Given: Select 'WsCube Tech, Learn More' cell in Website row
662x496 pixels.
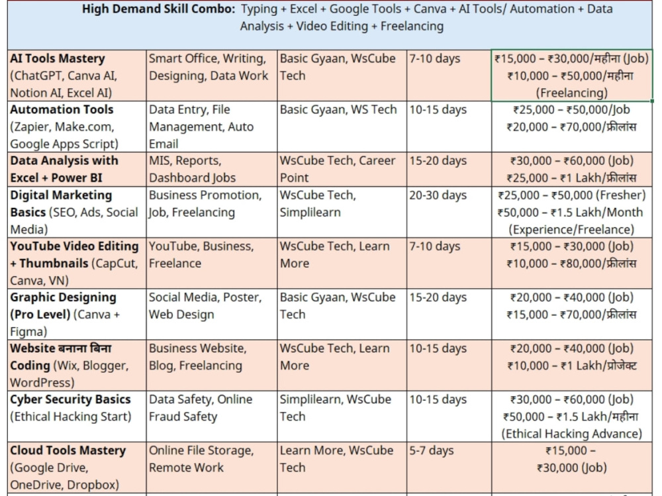Looking at the screenshot, I should (342, 365).
